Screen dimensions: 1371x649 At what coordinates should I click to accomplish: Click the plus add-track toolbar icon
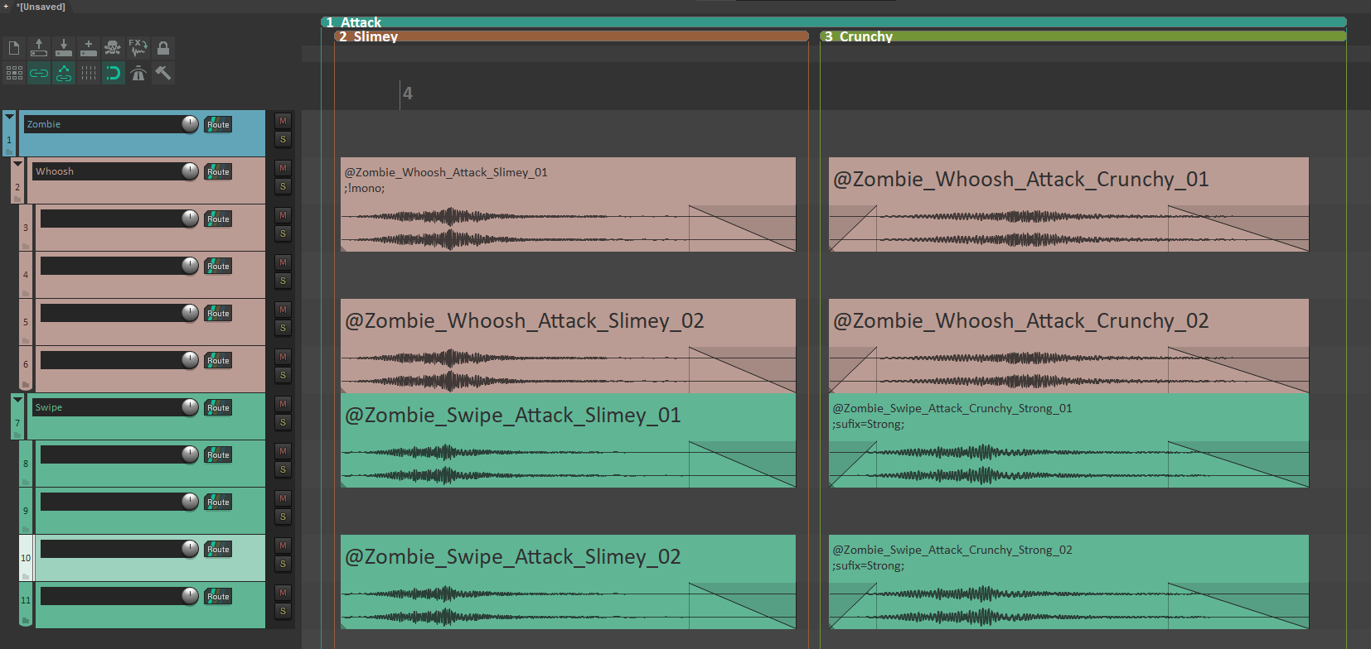[89, 48]
